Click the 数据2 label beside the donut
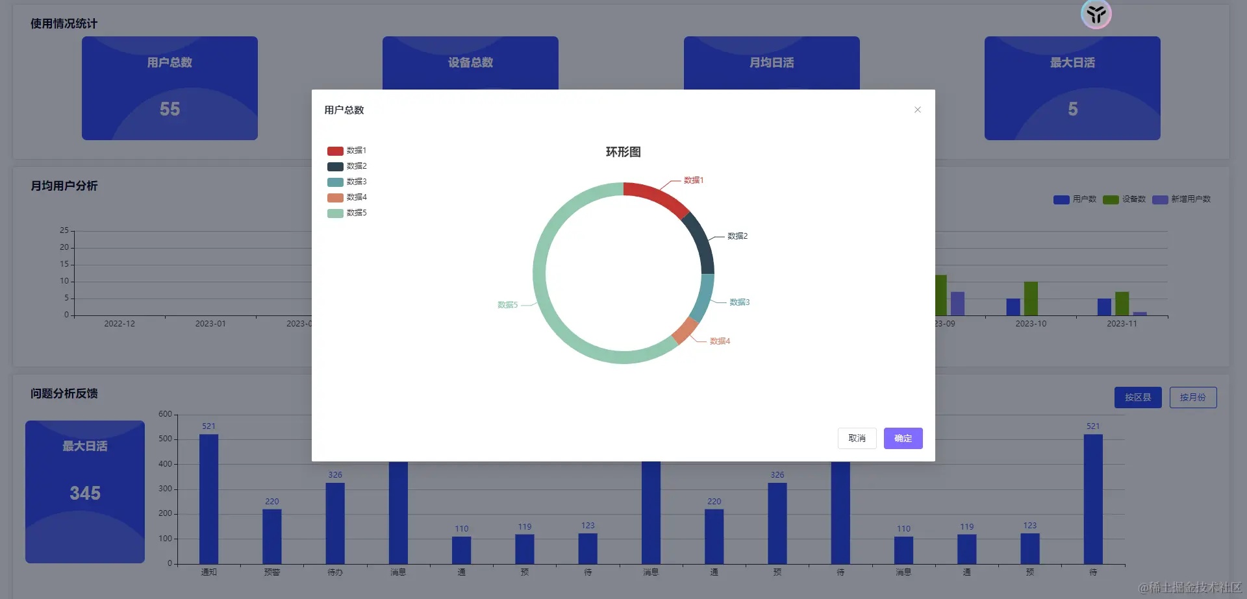The image size is (1247, 599). [738, 236]
